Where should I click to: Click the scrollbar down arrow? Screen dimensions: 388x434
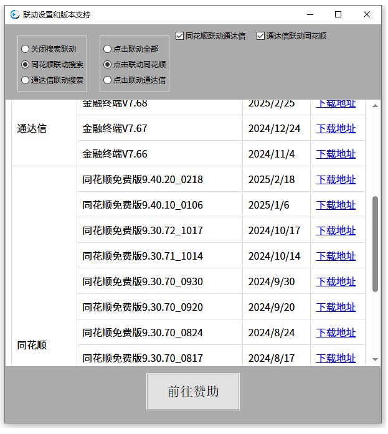tap(375, 359)
